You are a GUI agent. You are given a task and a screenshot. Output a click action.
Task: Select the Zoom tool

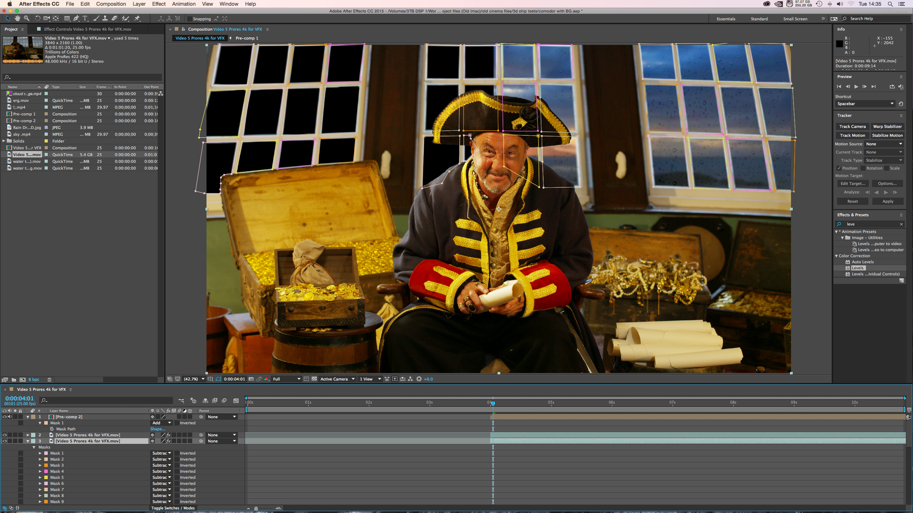tap(27, 19)
